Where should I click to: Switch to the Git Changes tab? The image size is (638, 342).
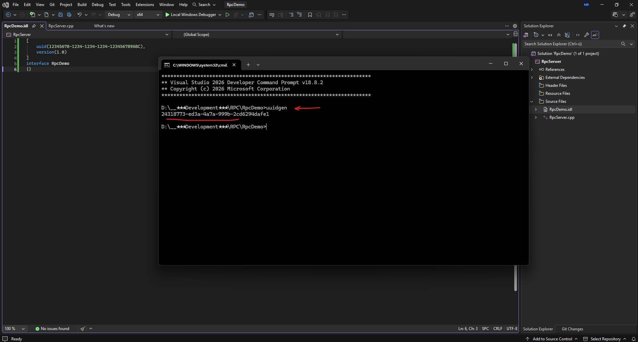[x=572, y=329]
